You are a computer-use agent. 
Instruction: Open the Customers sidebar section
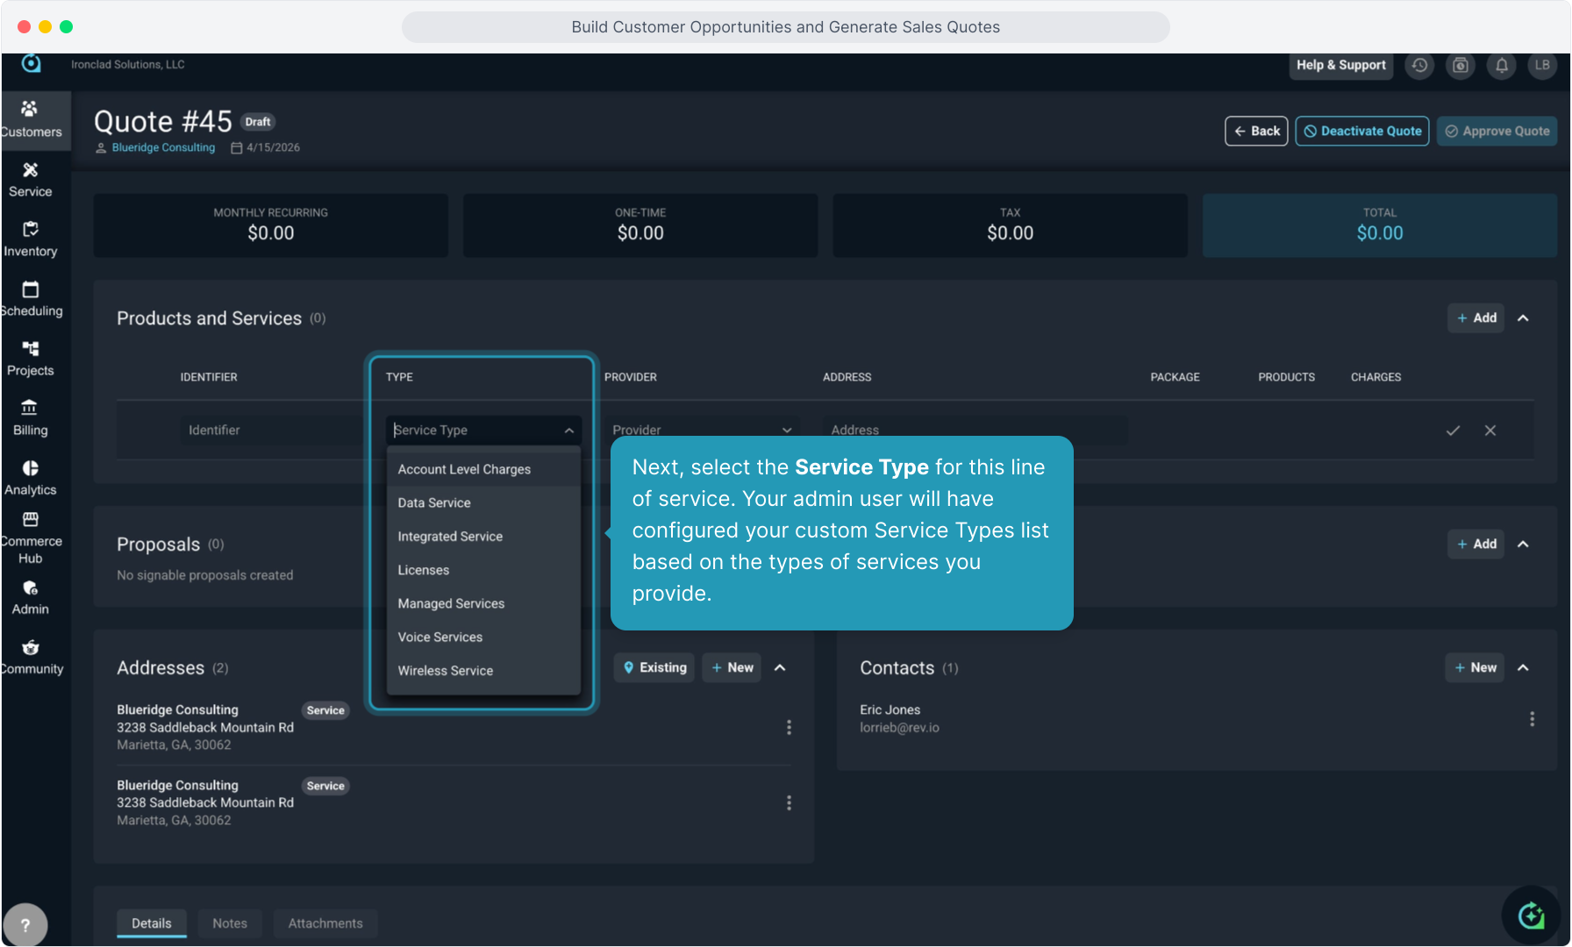[x=31, y=119]
